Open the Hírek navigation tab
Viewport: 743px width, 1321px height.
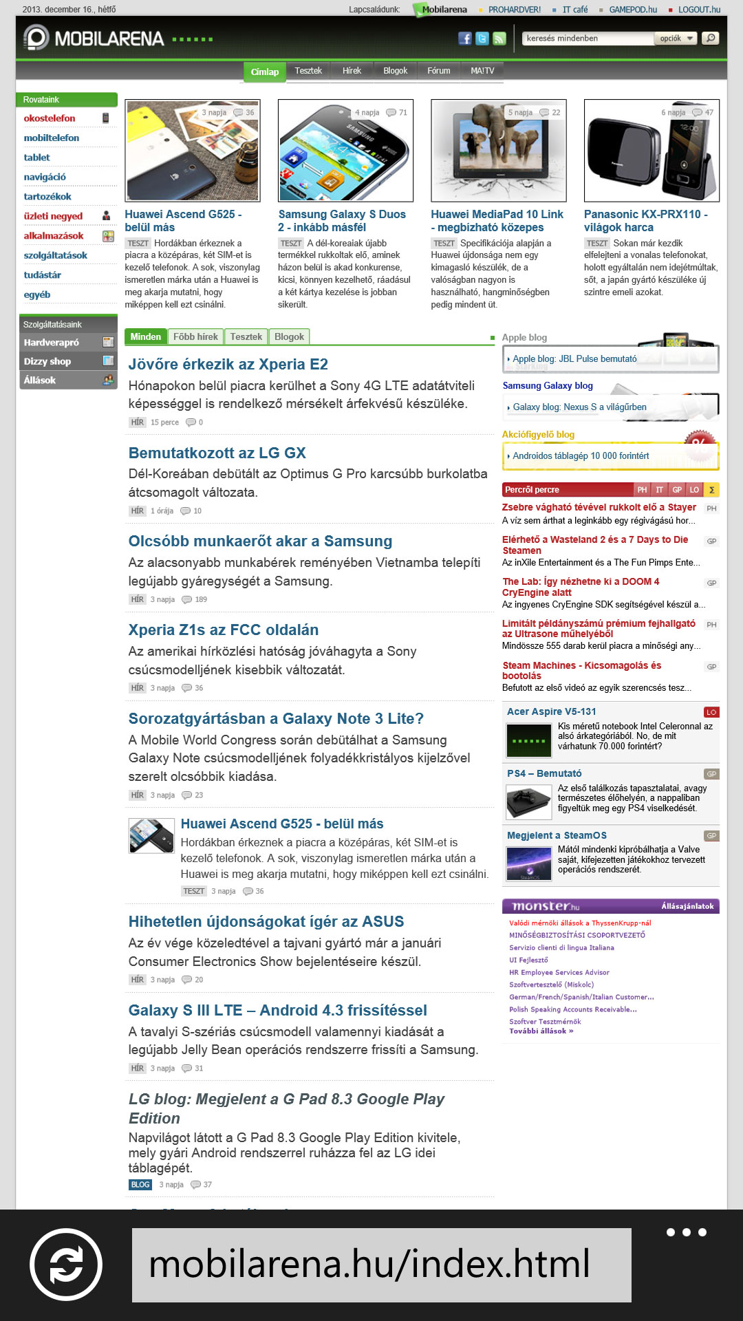352,71
